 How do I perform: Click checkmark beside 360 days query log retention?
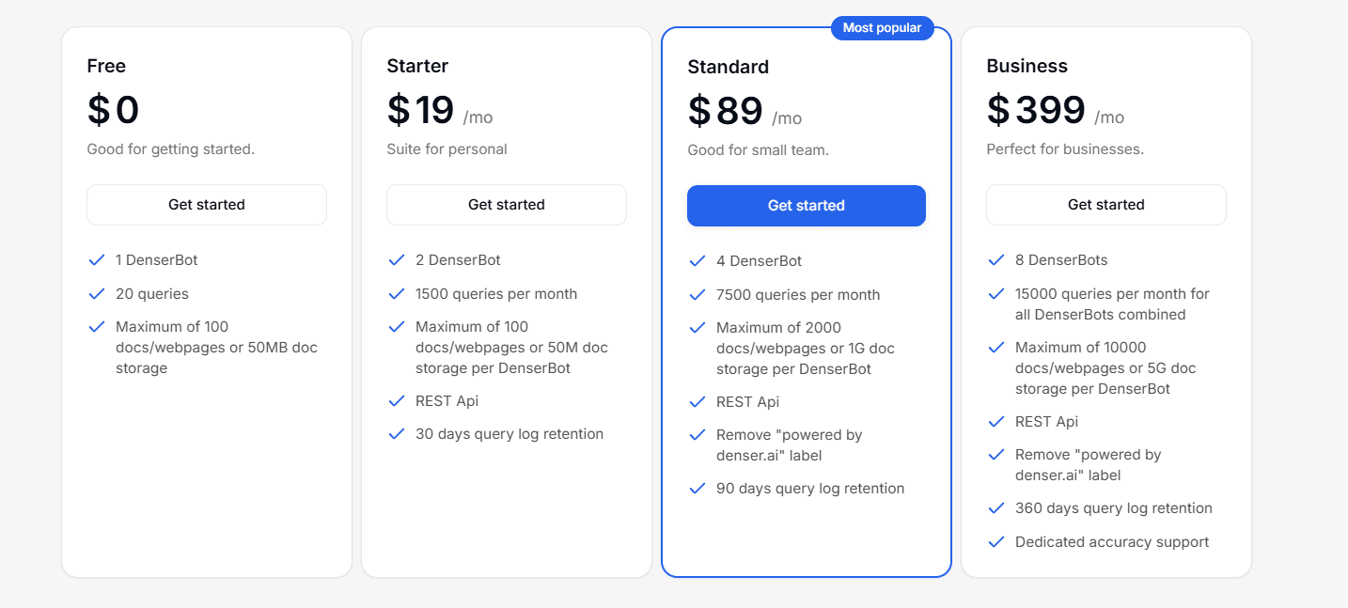click(x=996, y=508)
